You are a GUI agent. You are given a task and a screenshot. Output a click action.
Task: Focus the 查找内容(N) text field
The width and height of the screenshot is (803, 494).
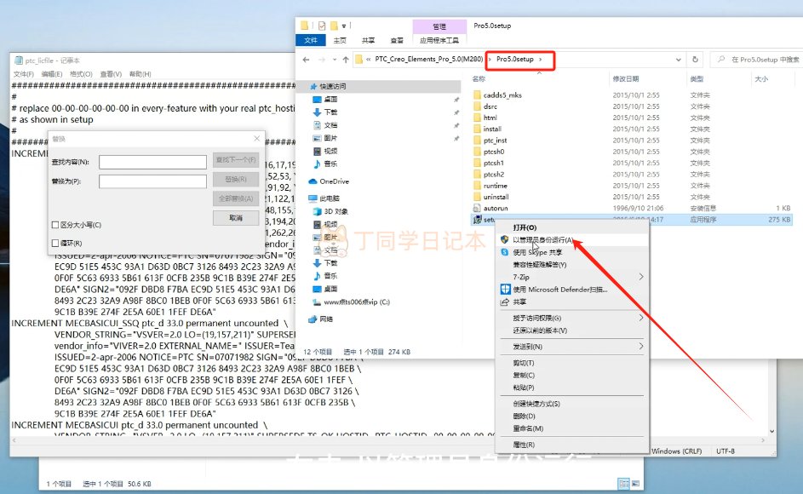point(152,162)
